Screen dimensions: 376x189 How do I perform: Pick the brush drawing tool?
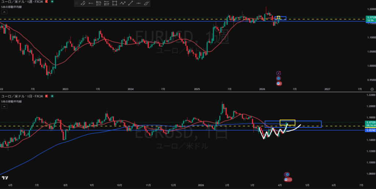tap(147, 3)
